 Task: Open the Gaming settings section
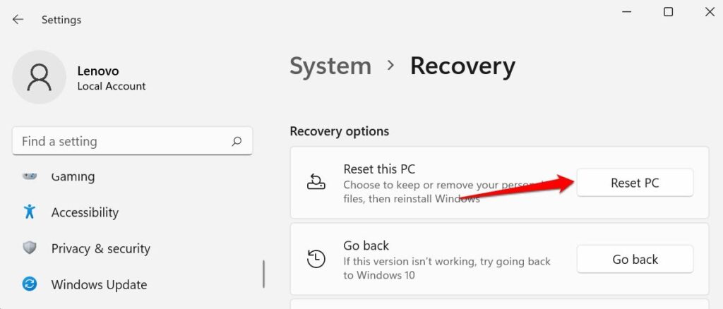(73, 176)
